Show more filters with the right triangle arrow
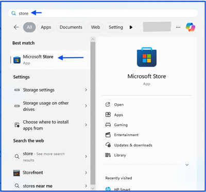 coord(131,27)
